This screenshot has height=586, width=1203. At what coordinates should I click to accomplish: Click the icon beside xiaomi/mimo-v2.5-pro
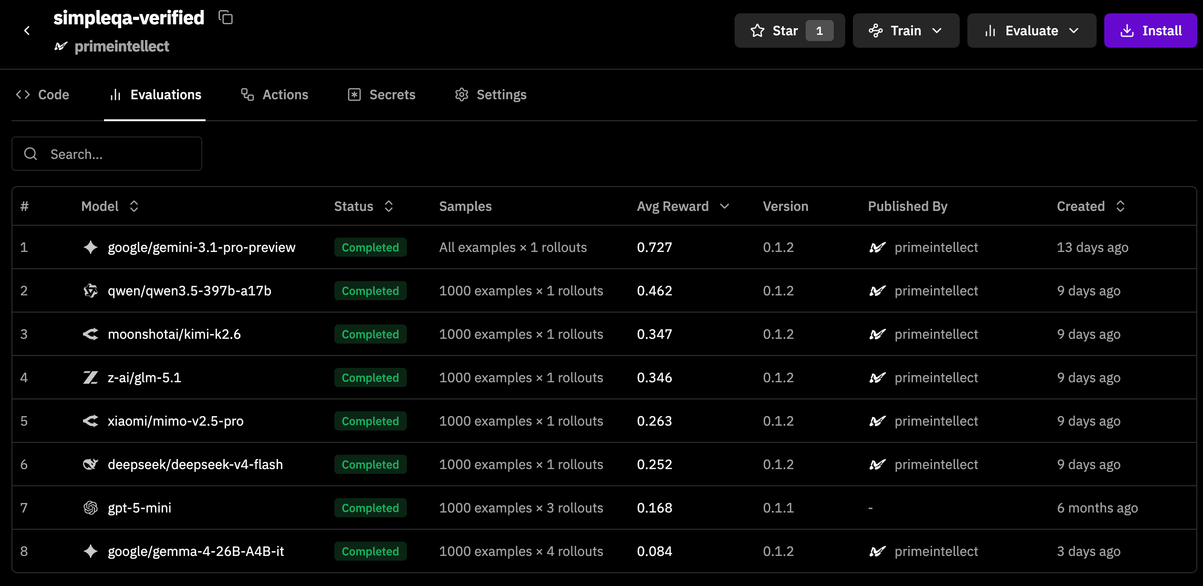tap(90, 421)
